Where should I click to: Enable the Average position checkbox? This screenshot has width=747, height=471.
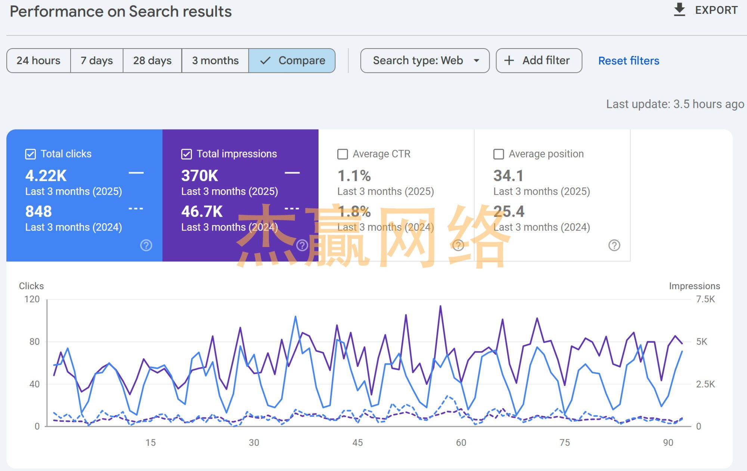[x=499, y=154]
